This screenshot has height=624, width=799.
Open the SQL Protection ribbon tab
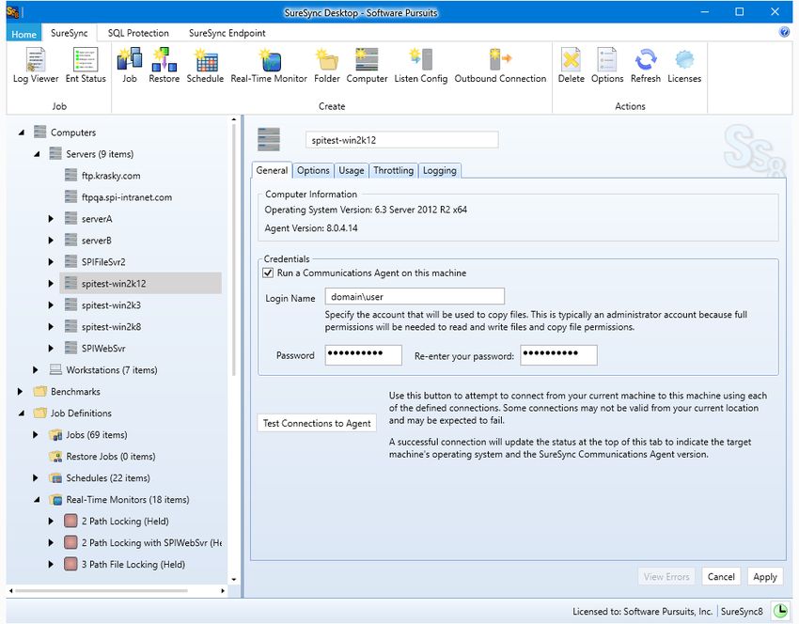tap(138, 33)
